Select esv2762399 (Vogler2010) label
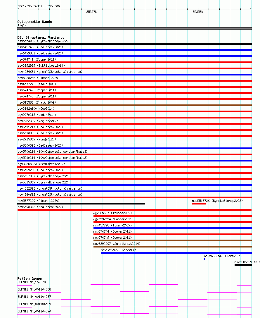 [38, 121]
